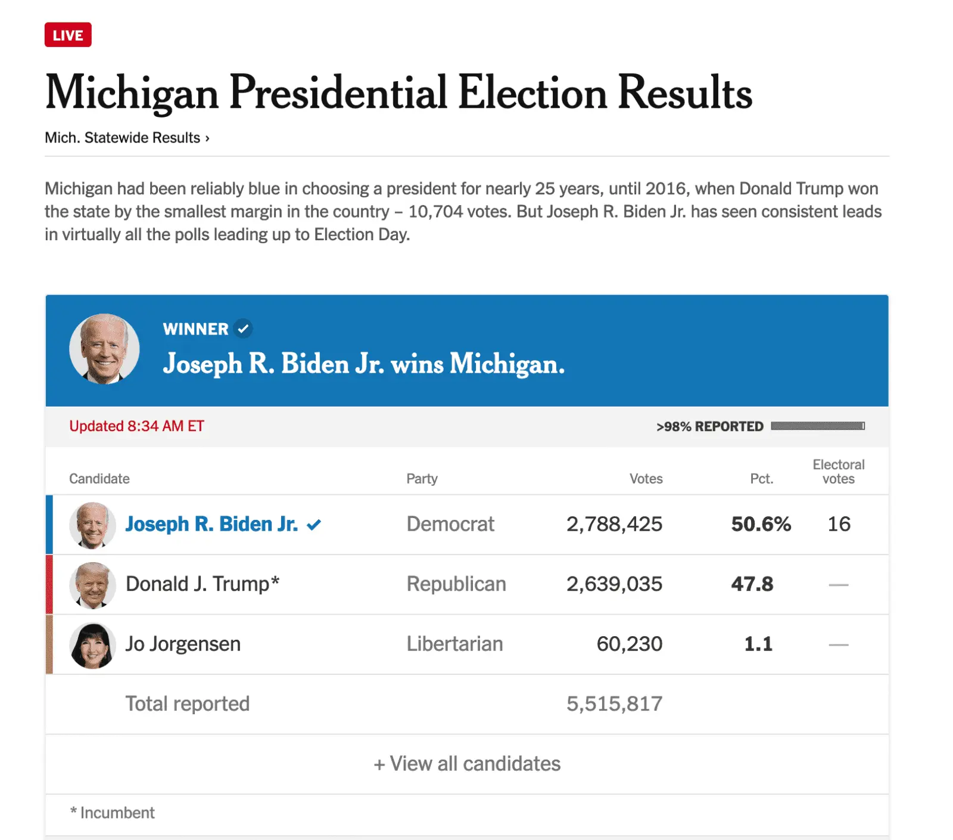Click the Votes column header

pyautogui.click(x=646, y=479)
